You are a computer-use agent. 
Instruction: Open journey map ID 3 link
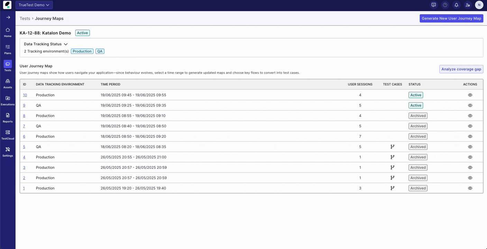24,167
